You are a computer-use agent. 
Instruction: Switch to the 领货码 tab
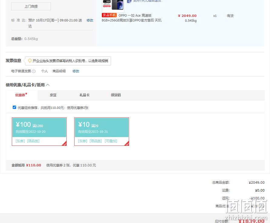click(x=116, y=95)
